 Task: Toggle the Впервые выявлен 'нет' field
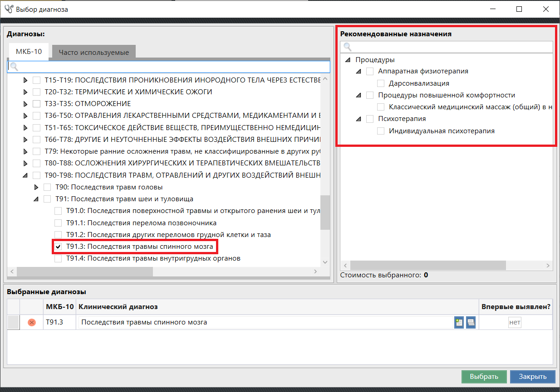coord(514,322)
